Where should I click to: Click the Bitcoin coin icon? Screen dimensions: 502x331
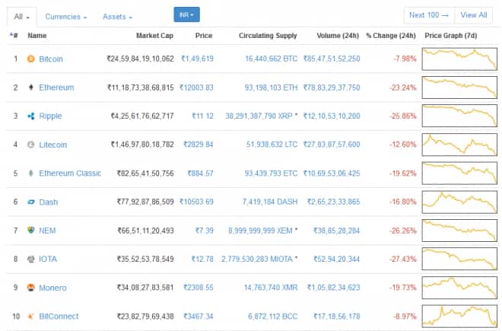(31, 59)
